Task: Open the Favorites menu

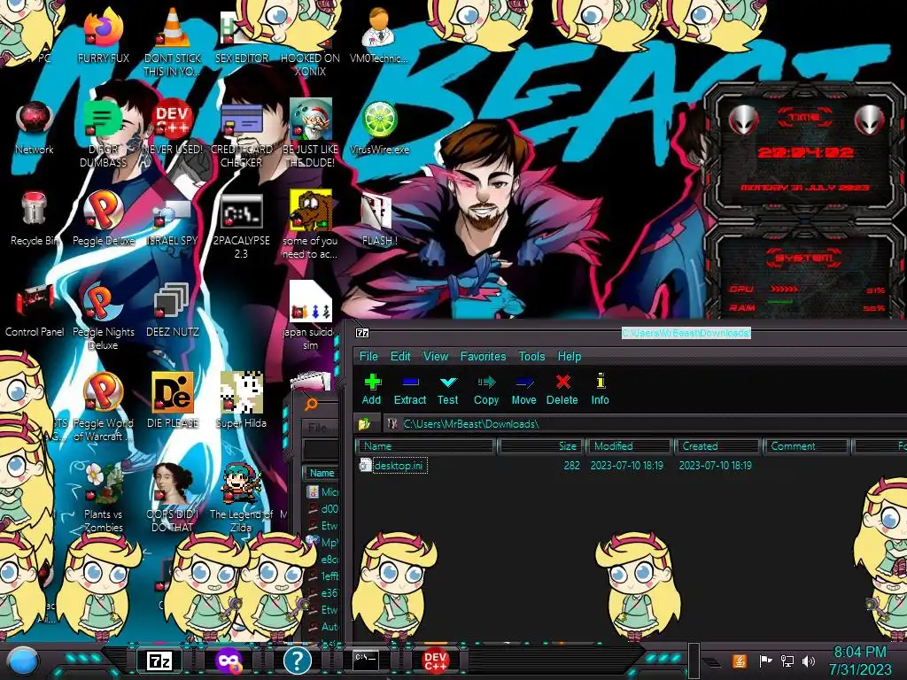Action: [483, 356]
